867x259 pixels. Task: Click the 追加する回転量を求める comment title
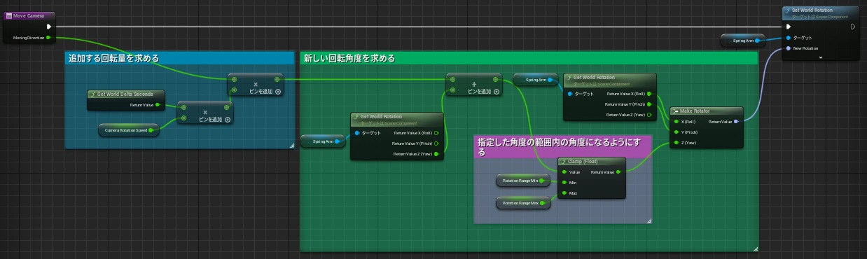[113, 59]
